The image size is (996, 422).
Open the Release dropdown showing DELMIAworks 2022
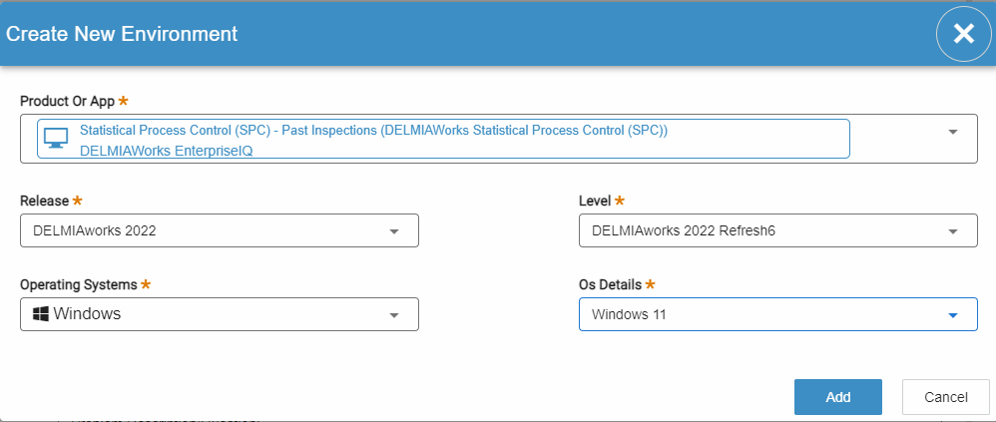[220, 230]
